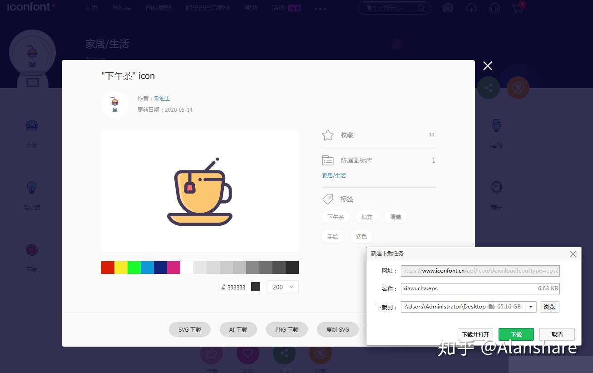Open 图标库 in the top navigation
This screenshot has width=593, height=373.
coord(122,8)
